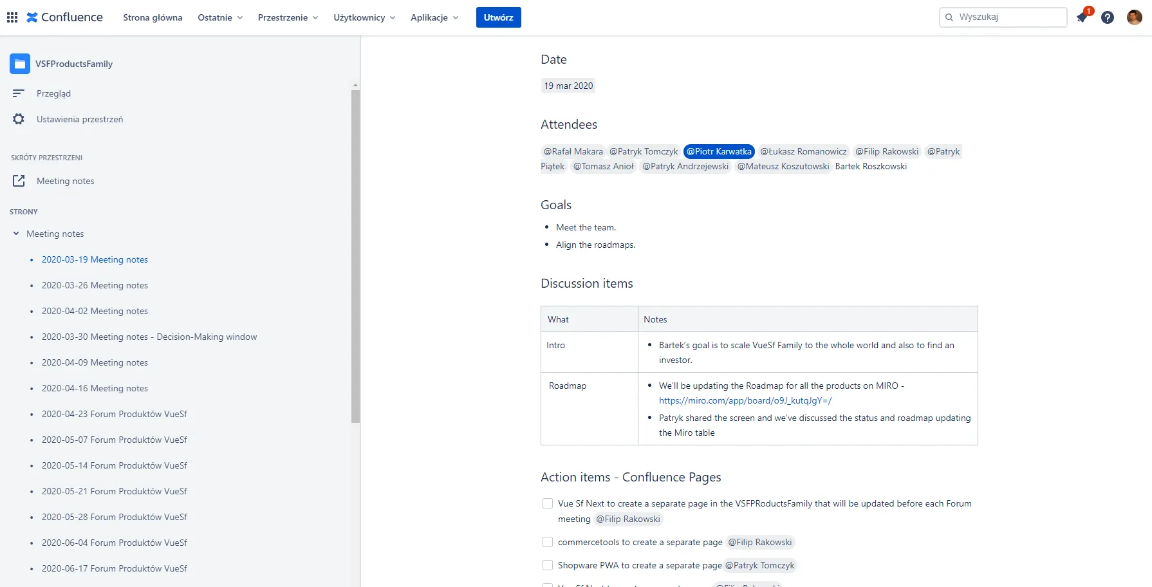The width and height of the screenshot is (1152, 587).
Task: Open 2020-05-21 Forum Produktów VueSf
Action: tap(115, 491)
